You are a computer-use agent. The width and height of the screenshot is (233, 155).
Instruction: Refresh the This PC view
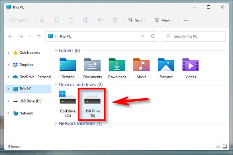(x=153, y=36)
